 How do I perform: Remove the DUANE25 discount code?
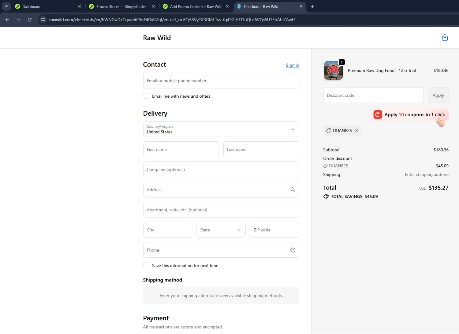click(x=357, y=131)
